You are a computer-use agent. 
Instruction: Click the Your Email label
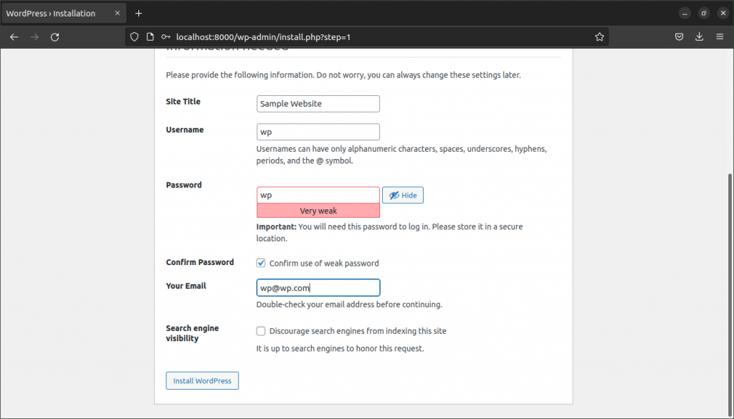(186, 286)
